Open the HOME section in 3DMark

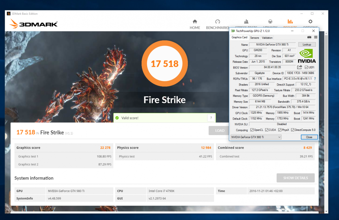click(195, 24)
